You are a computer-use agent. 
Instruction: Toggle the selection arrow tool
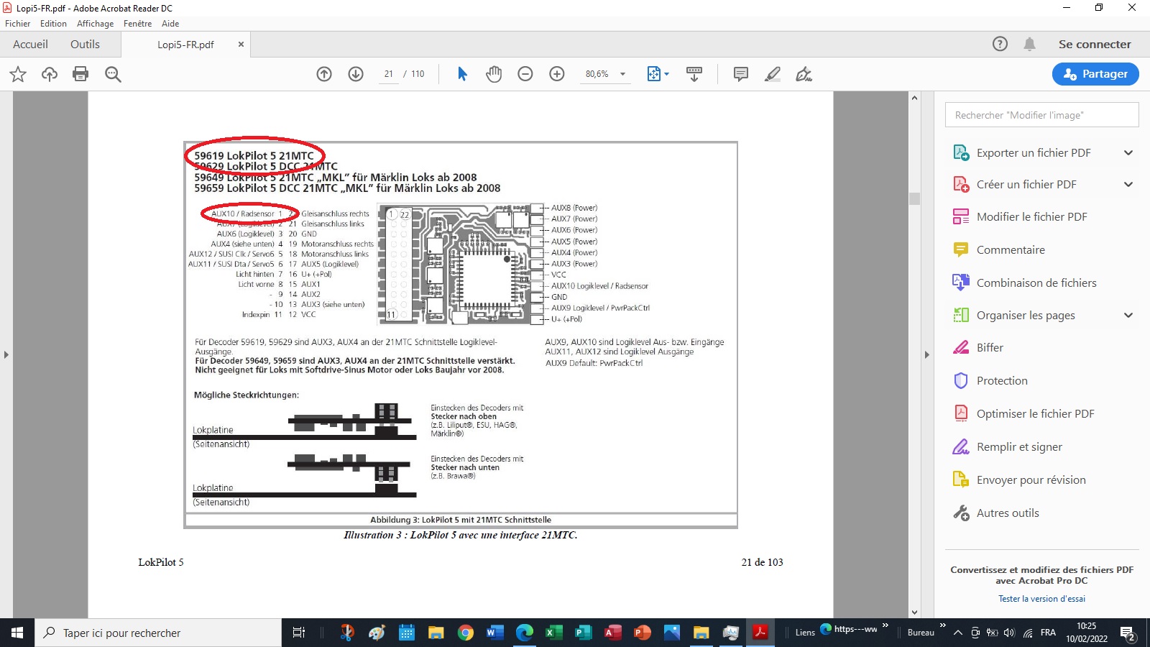tap(462, 74)
